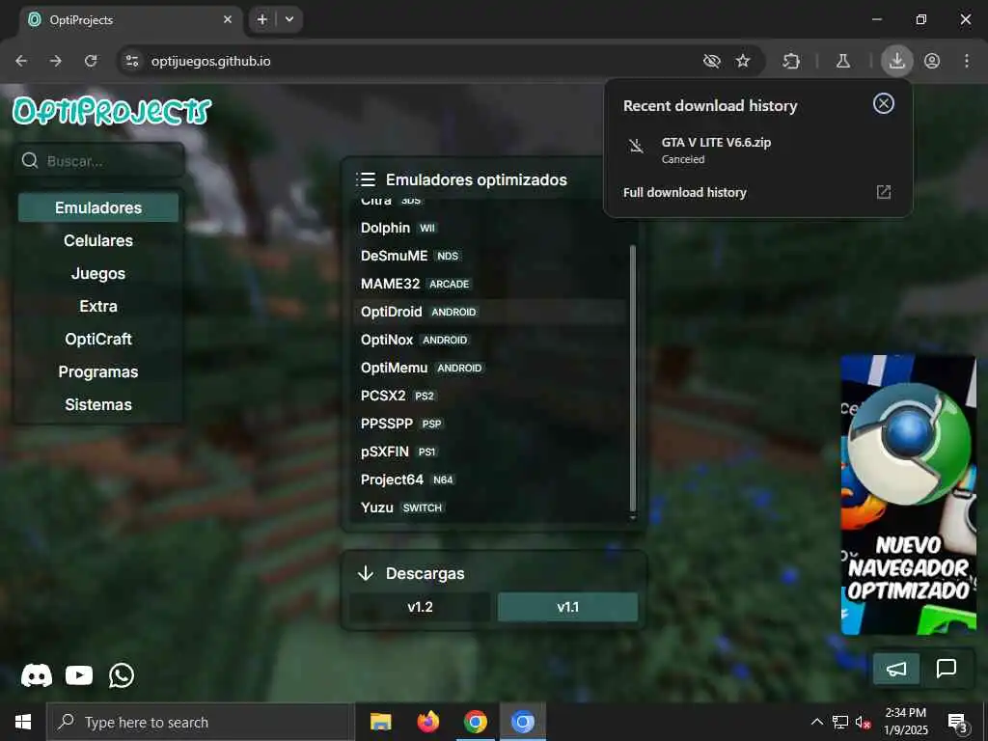Open the WhatsApp icon link
Viewport: 988px width, 741px height.
point(121,675)
